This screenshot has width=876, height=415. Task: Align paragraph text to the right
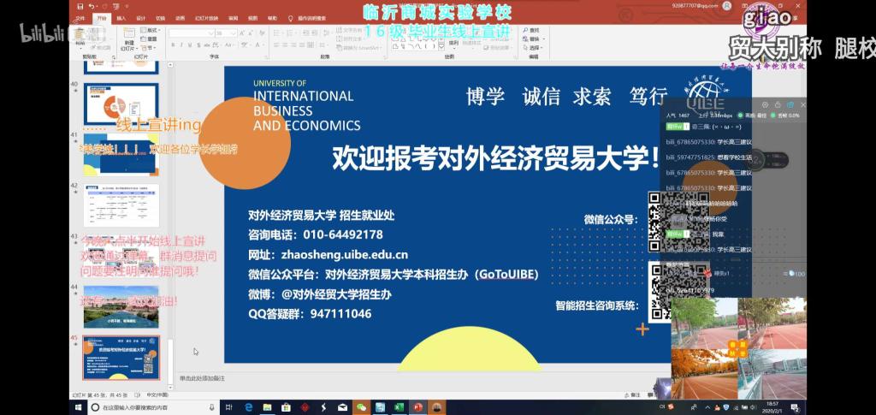(x=293, y=44)
